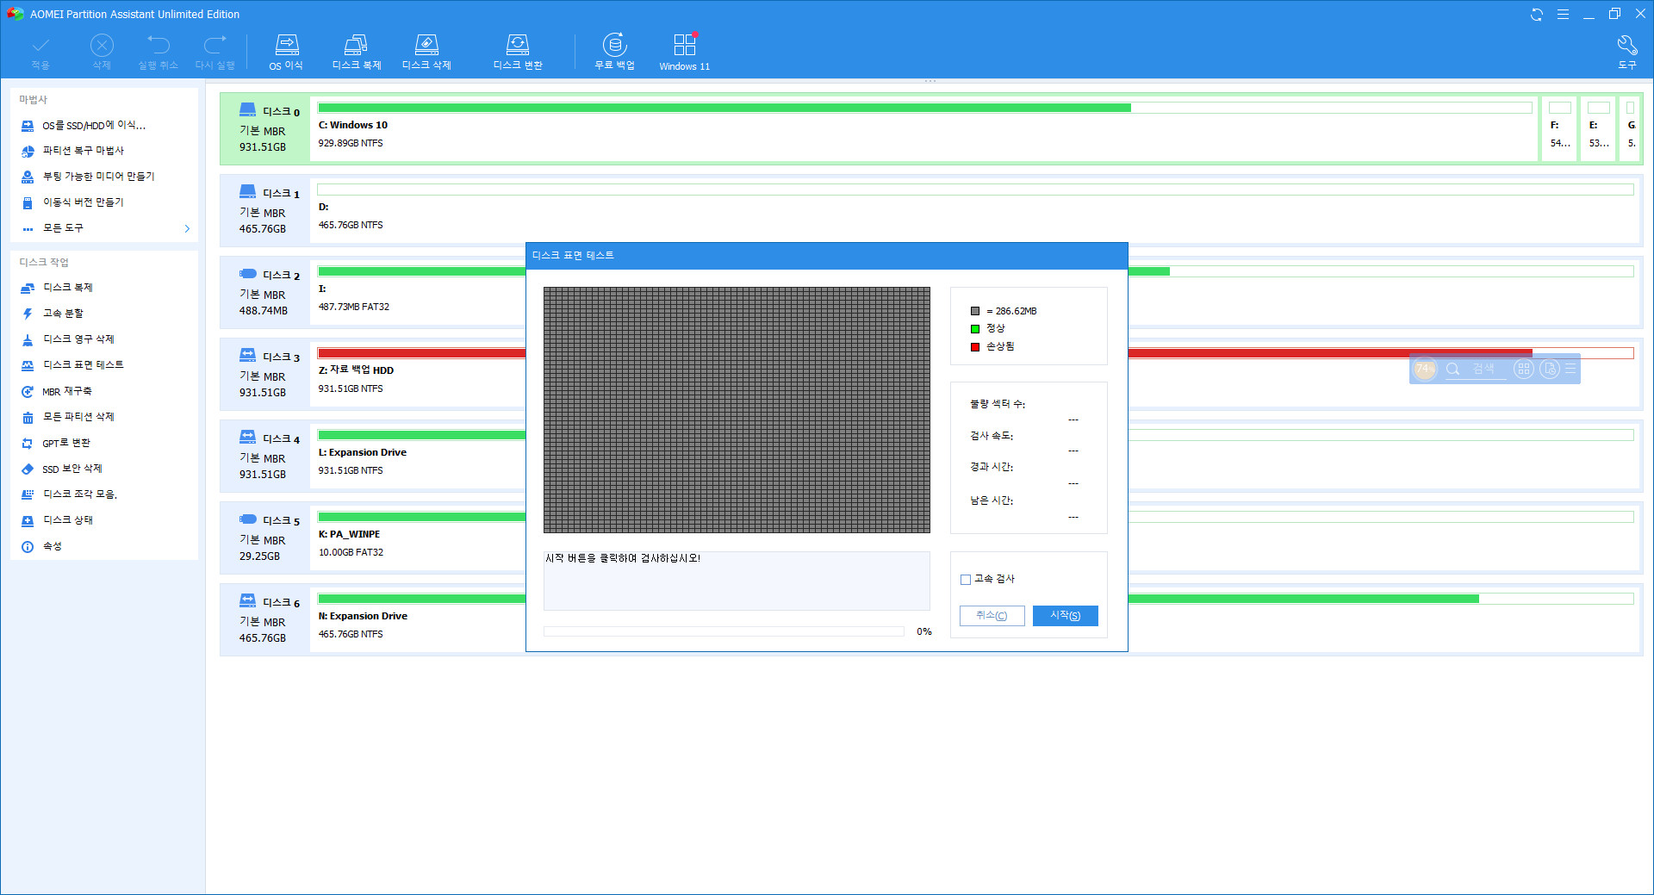This screenshot has width=1654, height=895.
Task: Click the 취소(C) button in dialog
Action: click(992, 616)
